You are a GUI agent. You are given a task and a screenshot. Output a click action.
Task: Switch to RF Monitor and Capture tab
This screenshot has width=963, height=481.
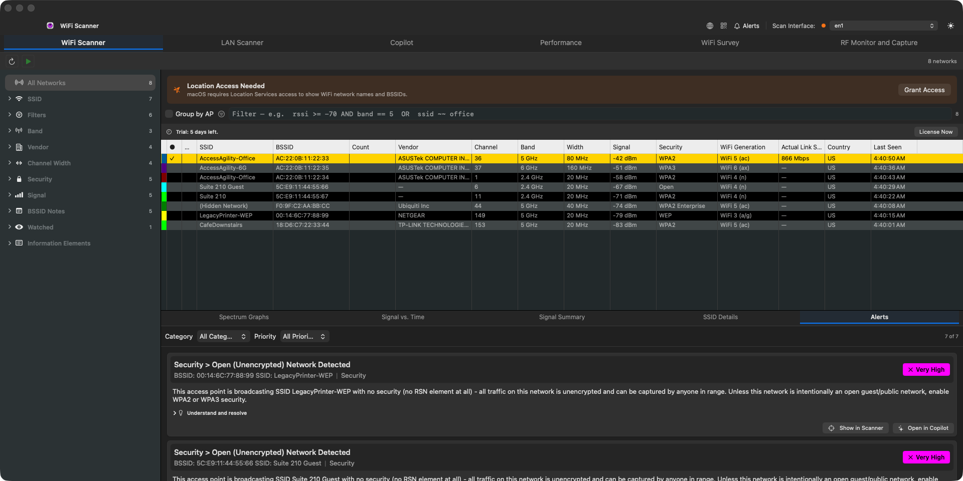pos(879,43)
